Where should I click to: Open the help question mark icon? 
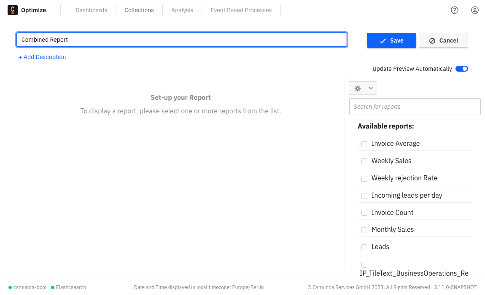[x=454, y=10]
